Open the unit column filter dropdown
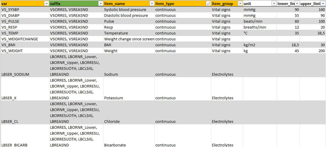326x147 pixels. point(274,4)
